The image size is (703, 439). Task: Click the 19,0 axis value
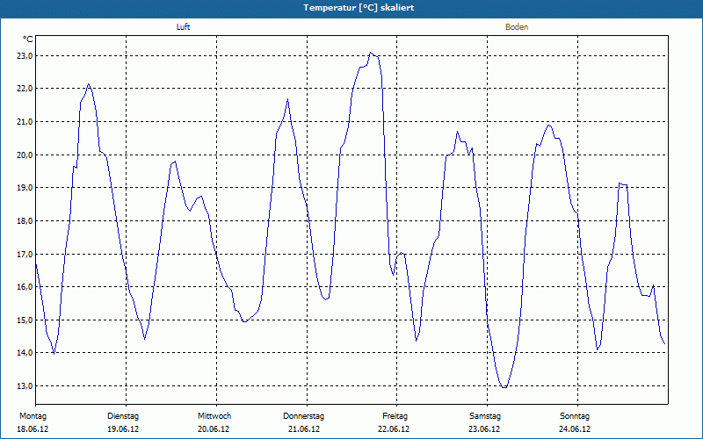tap(25, 188)
